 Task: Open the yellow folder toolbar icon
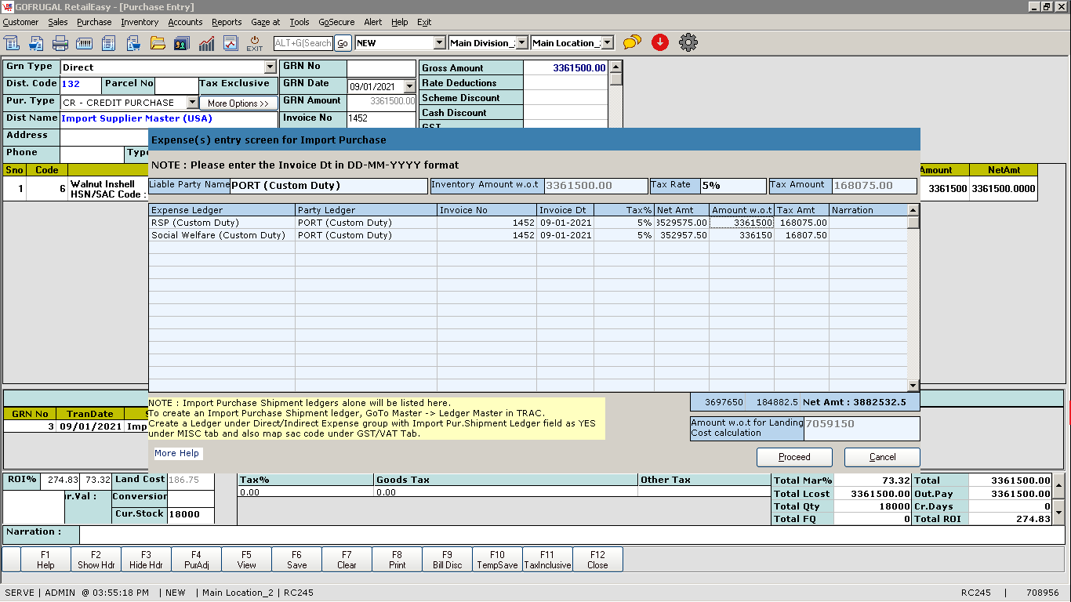pos(158,43)
